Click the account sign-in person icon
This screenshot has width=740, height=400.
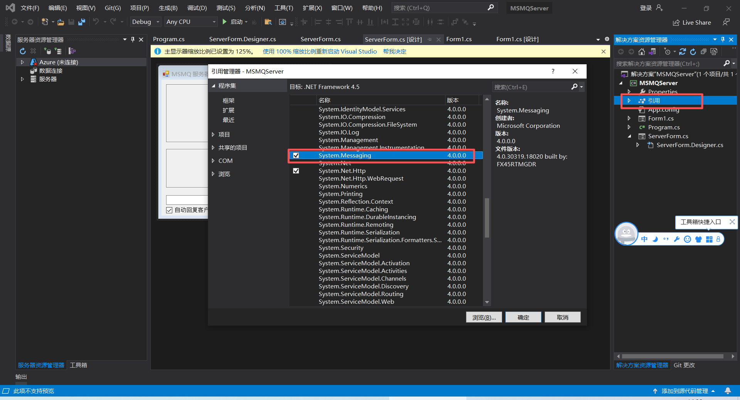point(659,8)
